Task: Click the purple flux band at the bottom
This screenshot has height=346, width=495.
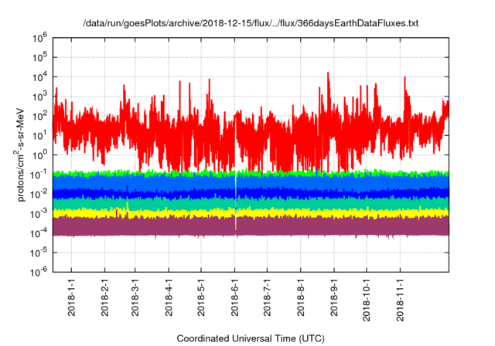Action: (x=251, y=226)
